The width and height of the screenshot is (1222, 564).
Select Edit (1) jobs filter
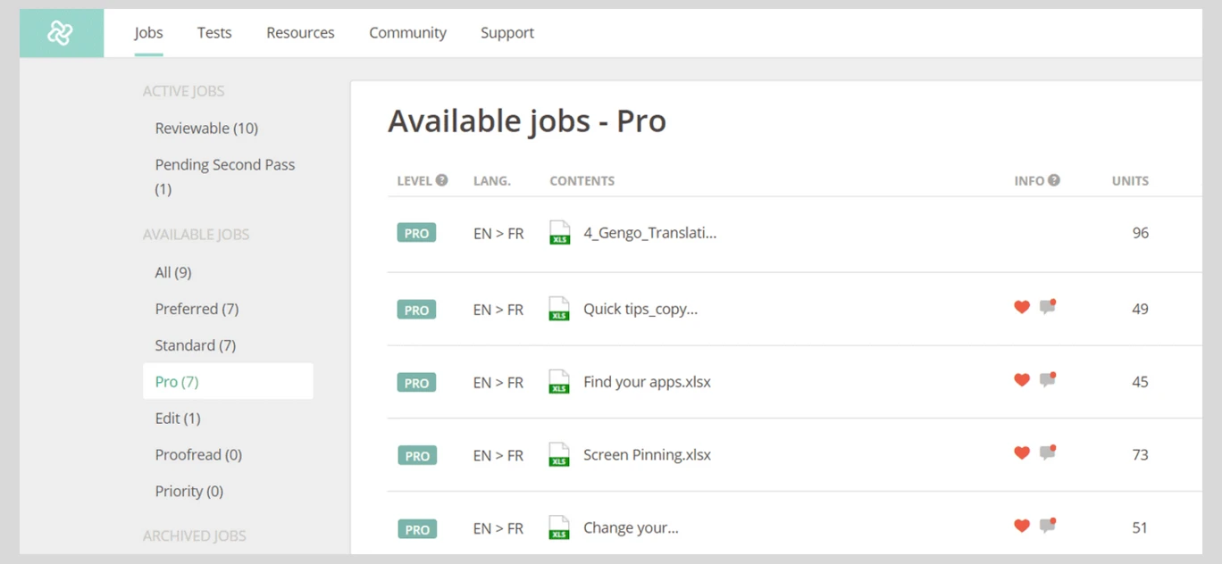(x=178, y=419)
